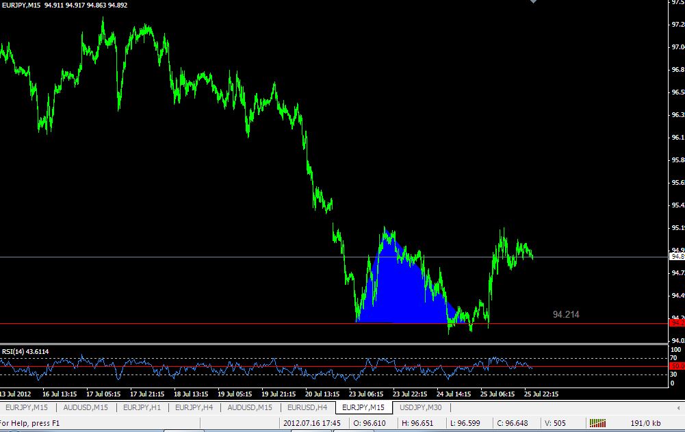Click the red RSI 50 level tag
The image size is (685, 432).
tap(677, 366)
